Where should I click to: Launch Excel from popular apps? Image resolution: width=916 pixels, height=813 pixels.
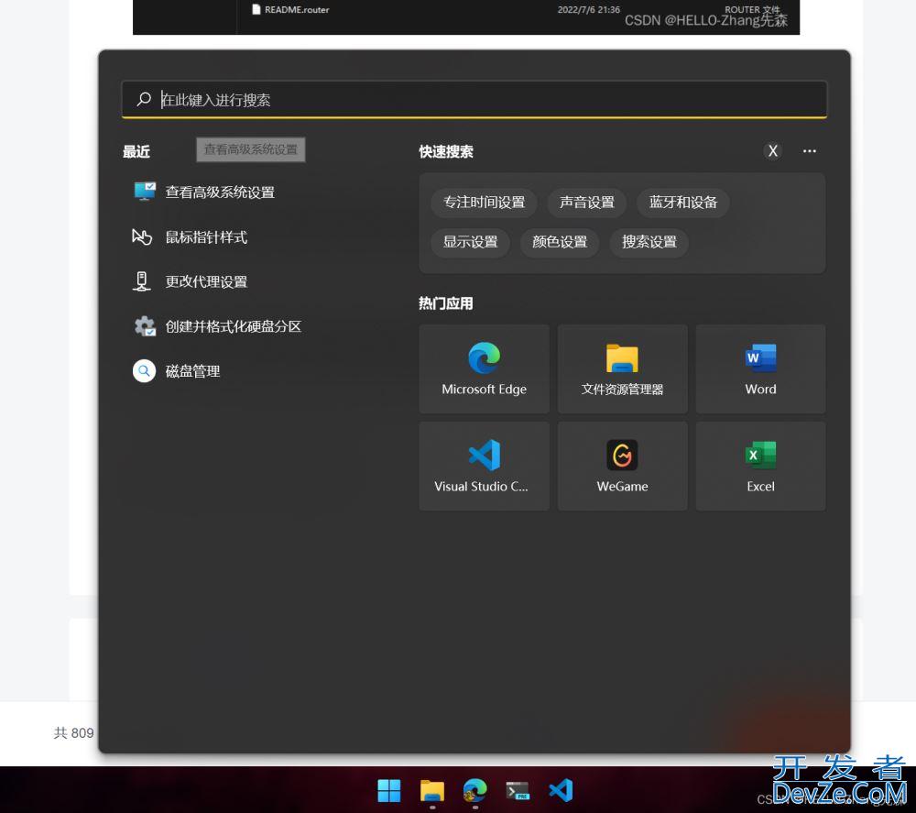pos(760,467)
